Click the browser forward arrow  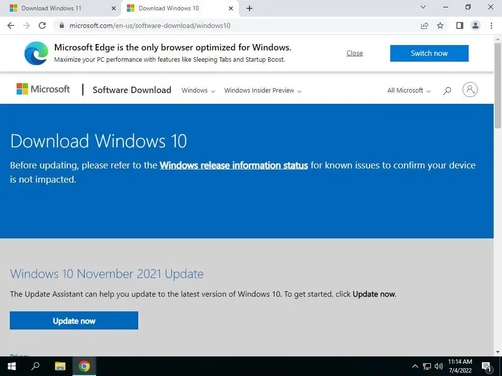tap(26, 25)
